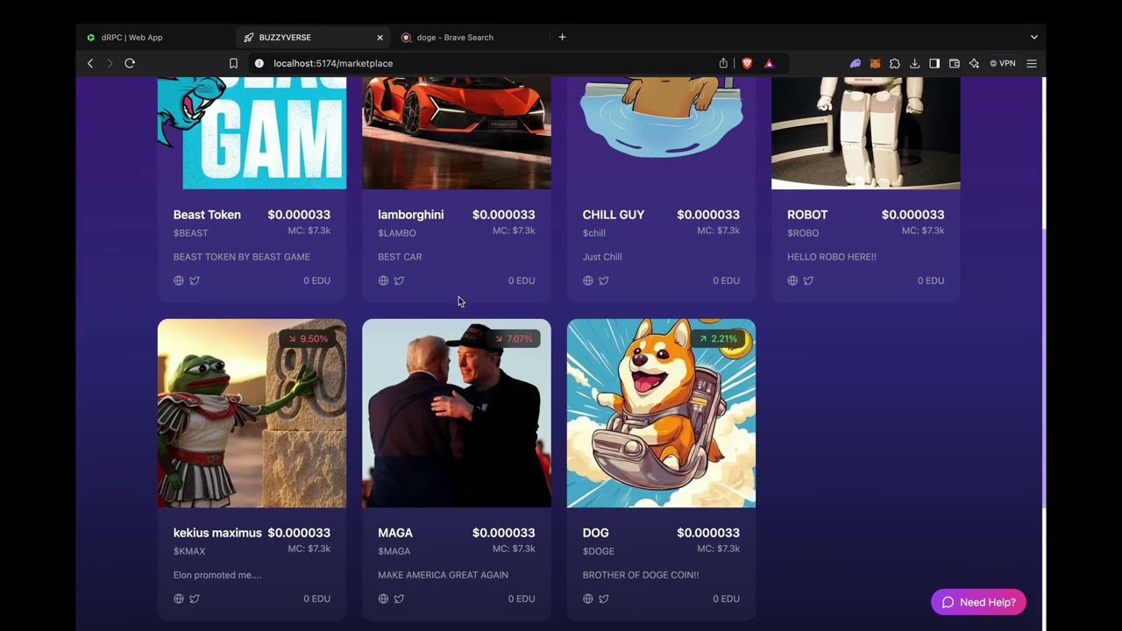
Task: Open the Brave Shields lion icon
Action: pos(747,63)
